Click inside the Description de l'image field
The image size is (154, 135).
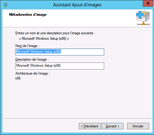(60, 66)
